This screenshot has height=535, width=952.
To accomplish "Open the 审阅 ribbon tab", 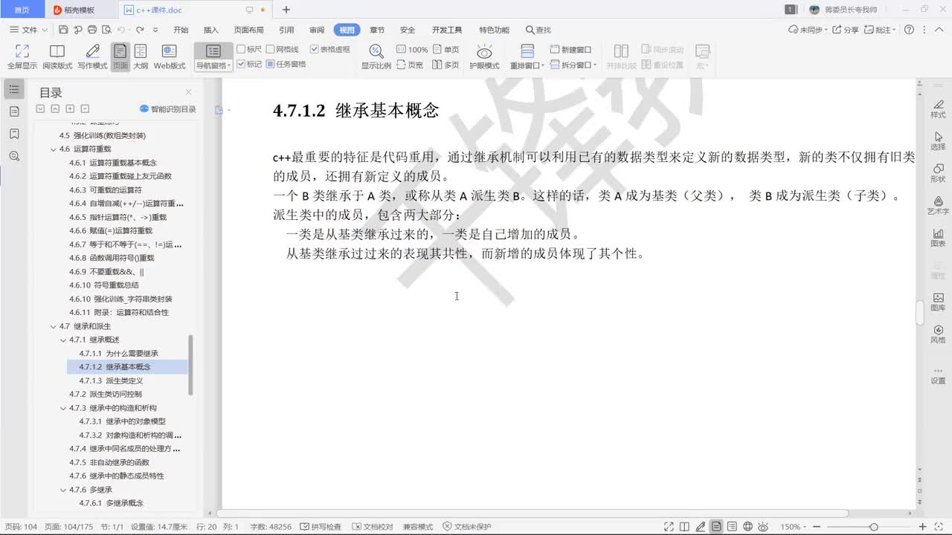I will click(x=317, y=30).
